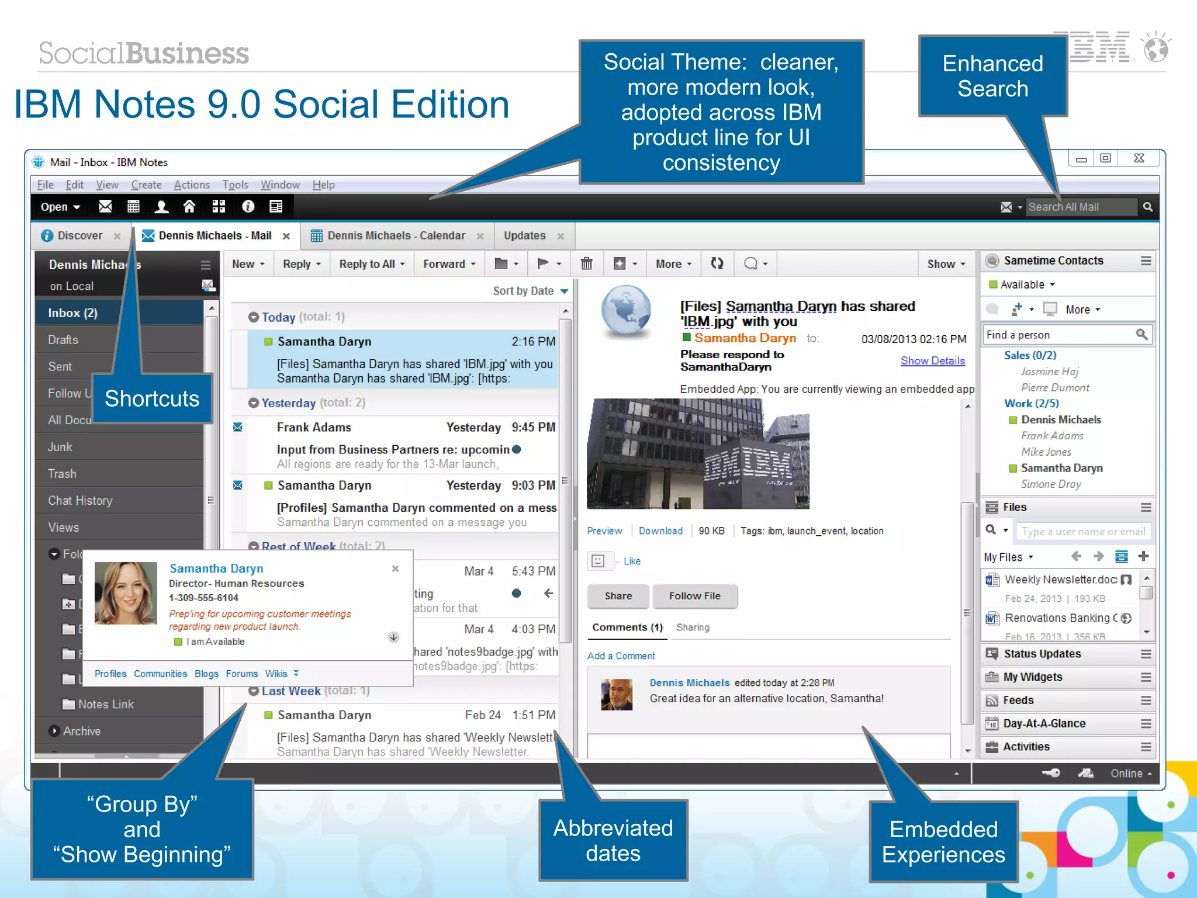Click the refresh arrows icon in mail toolbar

(x=717, y=263)
